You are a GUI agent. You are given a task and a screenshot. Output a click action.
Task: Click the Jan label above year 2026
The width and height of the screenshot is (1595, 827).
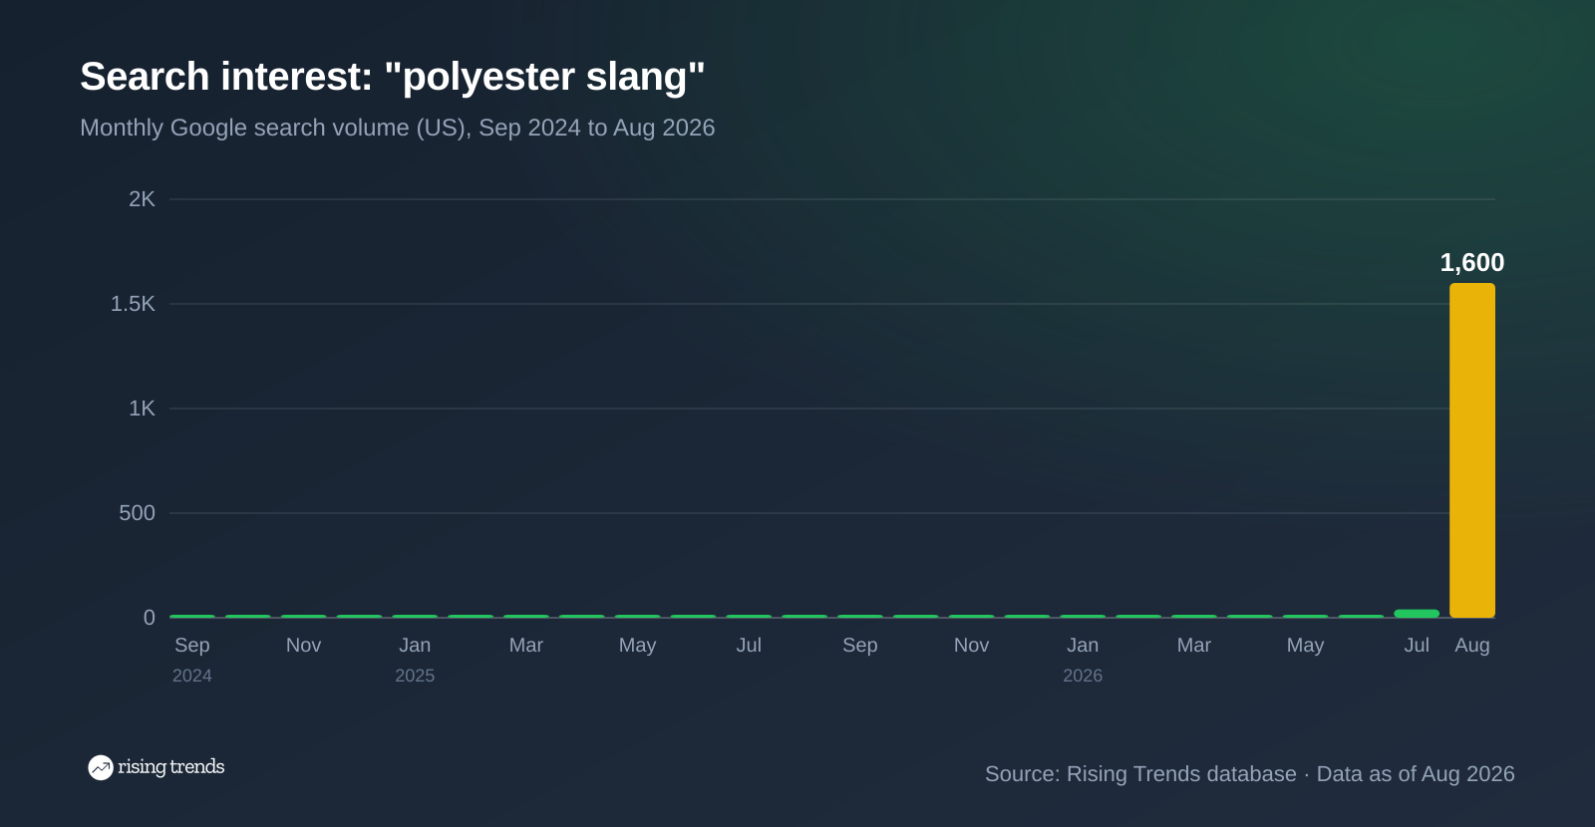[1083, 646]
